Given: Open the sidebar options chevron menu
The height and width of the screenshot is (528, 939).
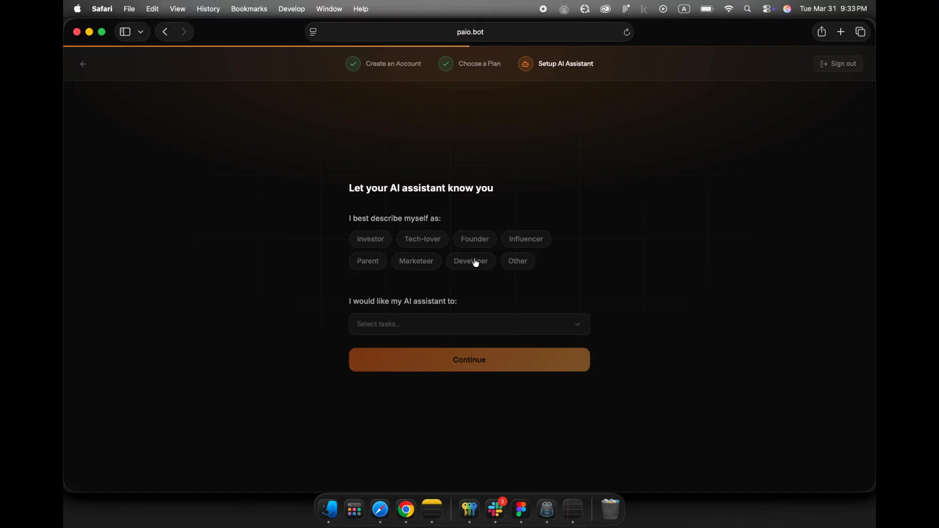Looking at the screenshot, I should [141, 32].
